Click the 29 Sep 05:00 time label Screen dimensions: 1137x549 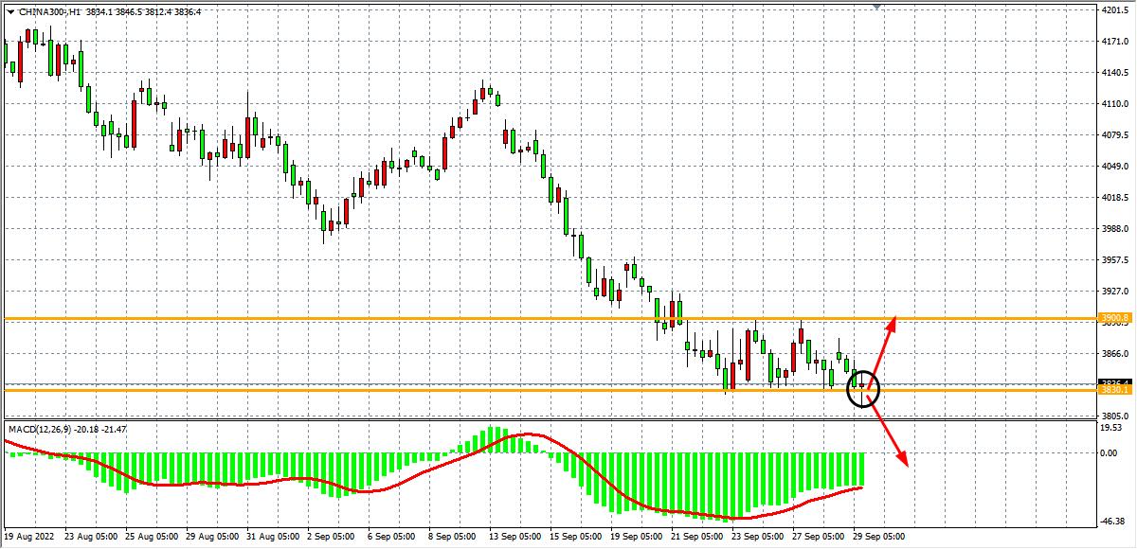878,536
